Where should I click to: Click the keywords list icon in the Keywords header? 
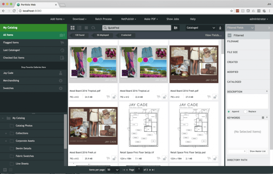click(x=263, y=118)
